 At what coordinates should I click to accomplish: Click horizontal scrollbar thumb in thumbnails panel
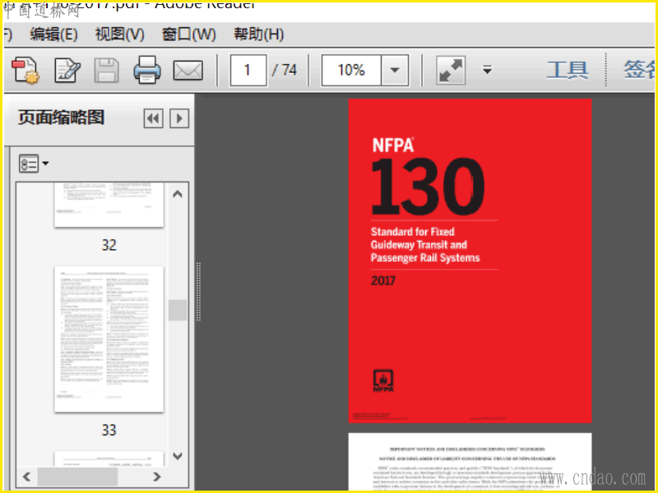[x=77, y=477]
